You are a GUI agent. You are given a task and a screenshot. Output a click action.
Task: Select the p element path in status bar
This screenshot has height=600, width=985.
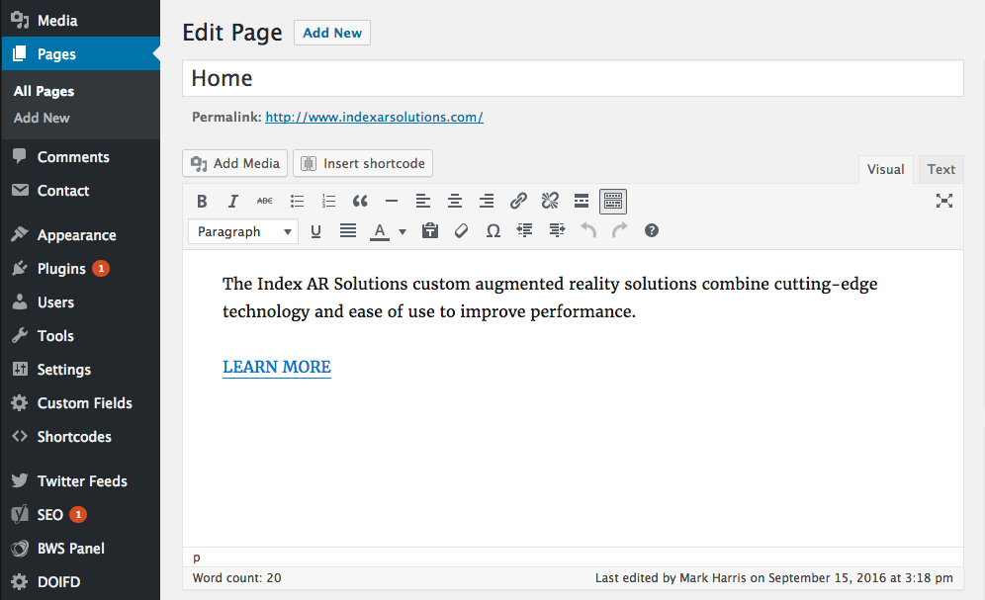tap(197, 557)
